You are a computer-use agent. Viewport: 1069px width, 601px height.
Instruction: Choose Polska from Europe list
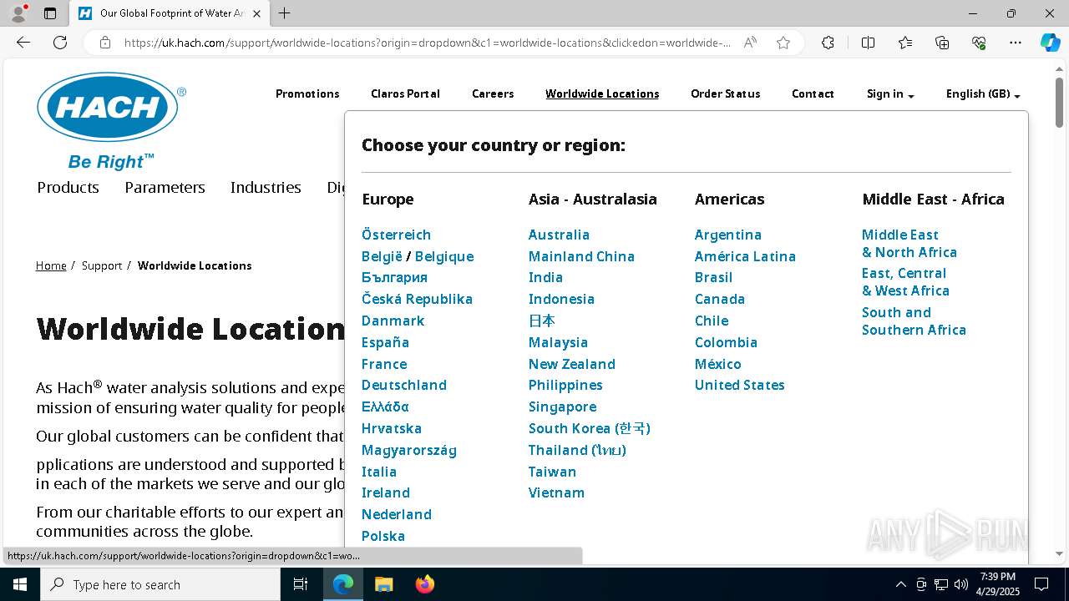[383, 536]
